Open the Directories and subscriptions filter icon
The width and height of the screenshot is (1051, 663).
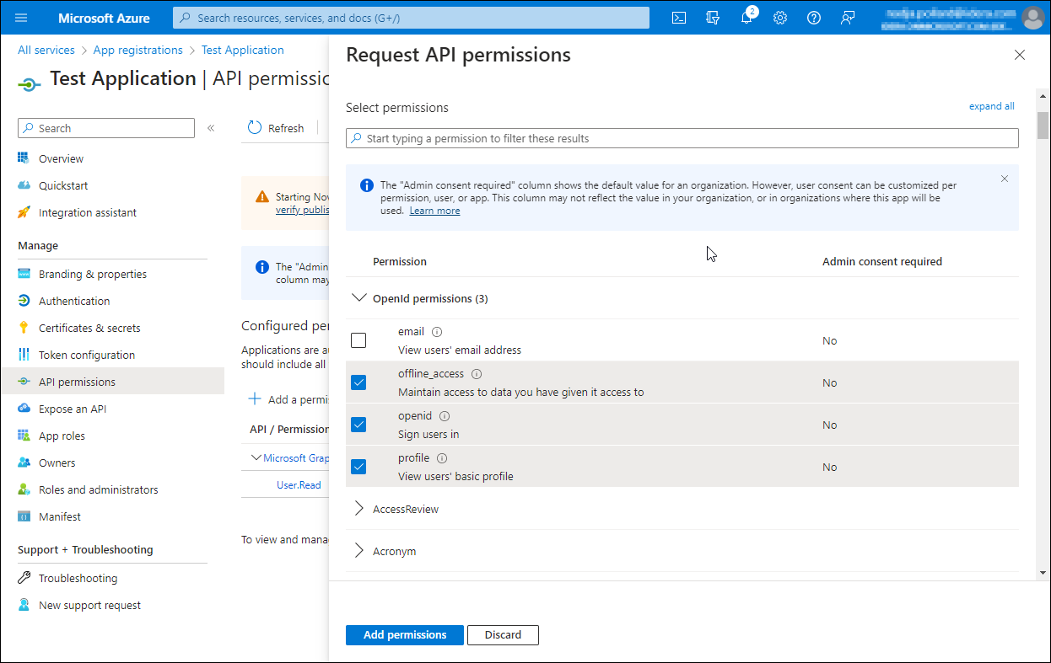point(713,18)
